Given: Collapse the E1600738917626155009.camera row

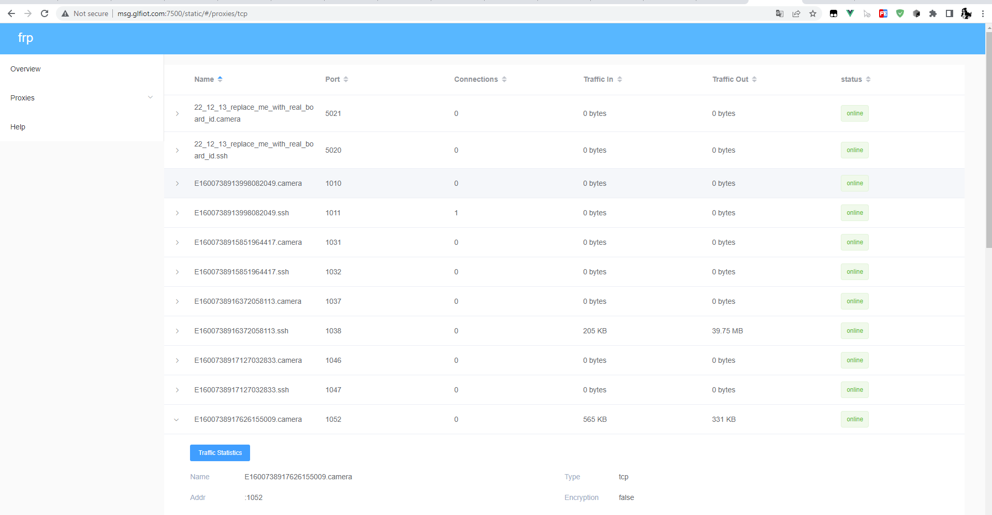Looking at the screenshot, I should tap(177, 420).
